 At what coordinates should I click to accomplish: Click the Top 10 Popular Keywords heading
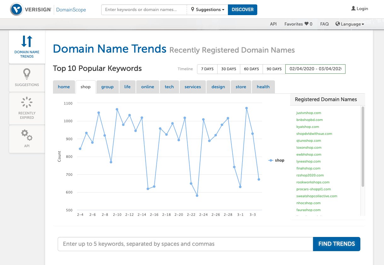point(97,68)
